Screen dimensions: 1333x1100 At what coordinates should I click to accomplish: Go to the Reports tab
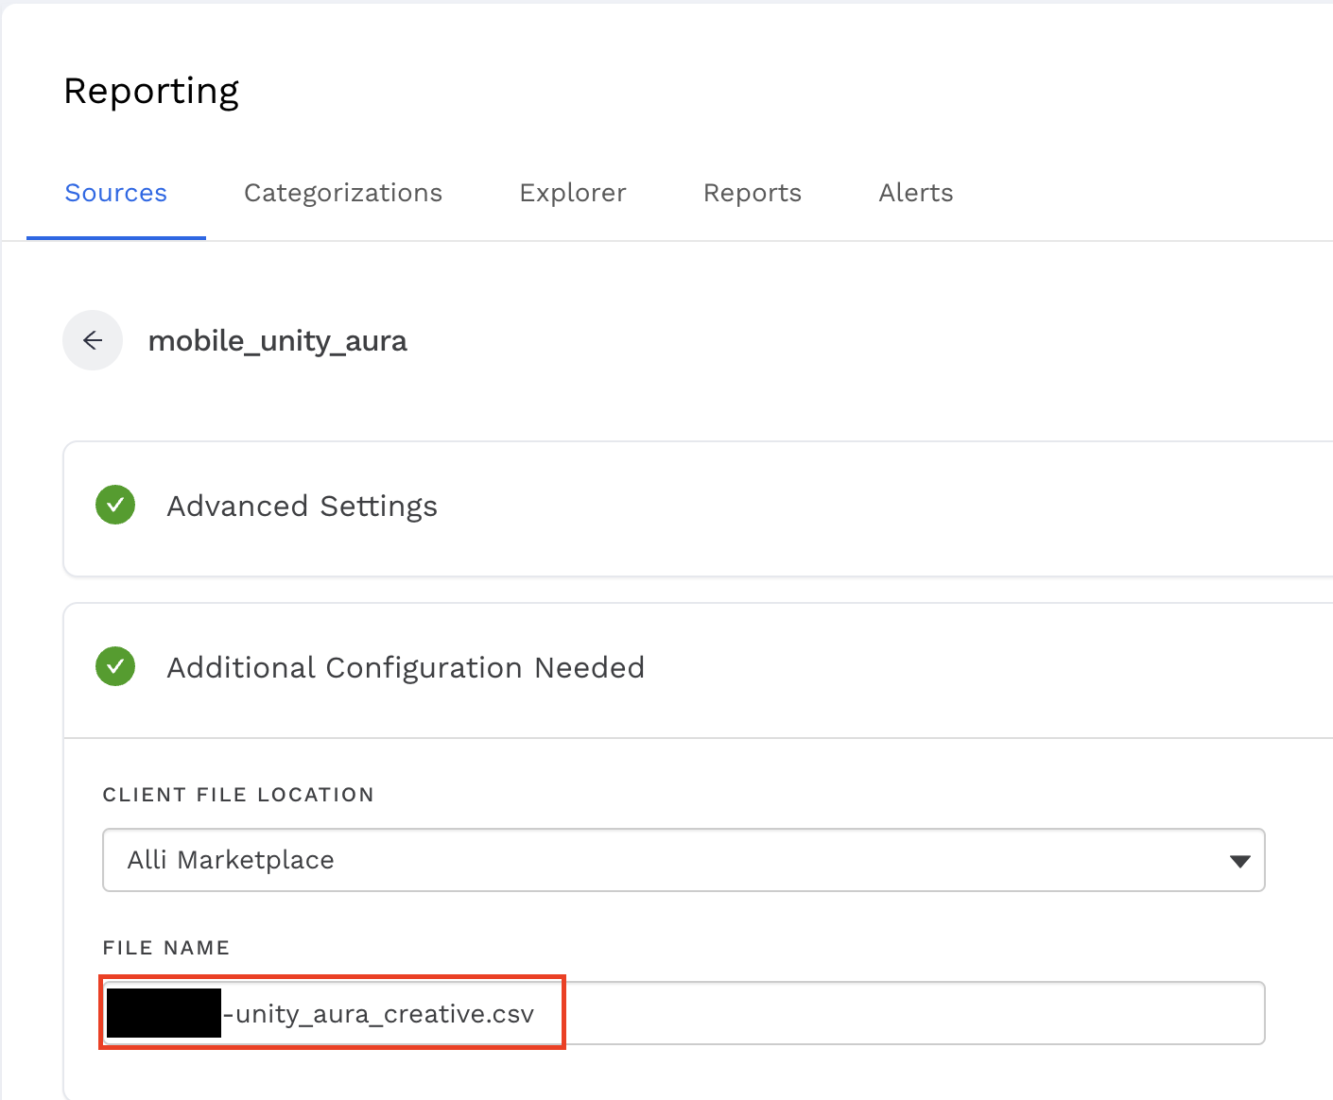point(752,193)
